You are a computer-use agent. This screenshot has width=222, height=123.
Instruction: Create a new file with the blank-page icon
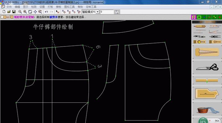tap(4, 12)
